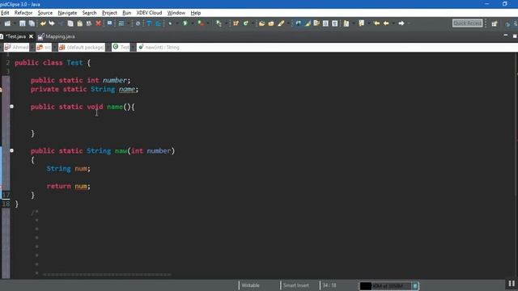Image resolution: width=518 pixels, height=291 pixels.
Task: Click the Open Task folder icon
Action: point(271,23)
